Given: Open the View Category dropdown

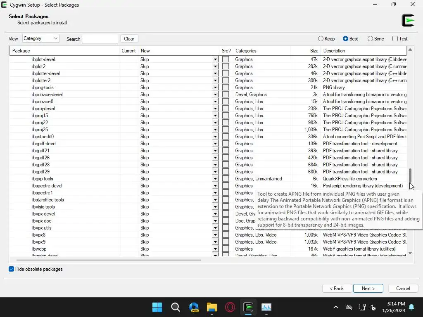Looking at the screenshot, I should point(41,38).
